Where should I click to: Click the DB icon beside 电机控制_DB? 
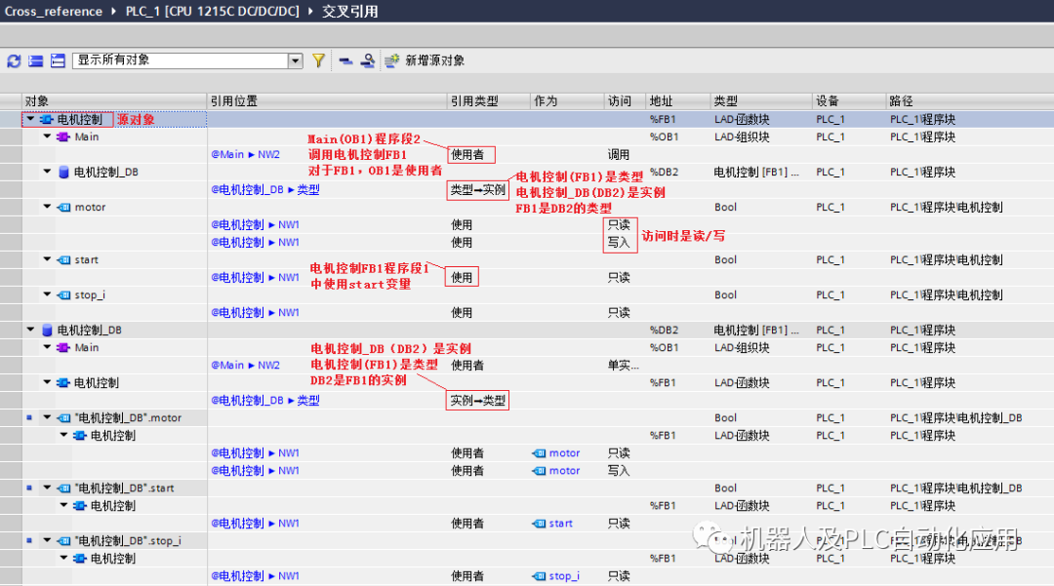click(x=63, y=172)
